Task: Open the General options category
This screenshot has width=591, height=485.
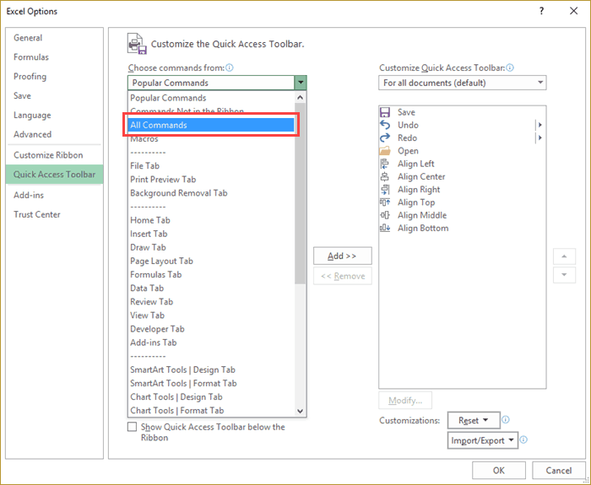Action: coord(54,38)
